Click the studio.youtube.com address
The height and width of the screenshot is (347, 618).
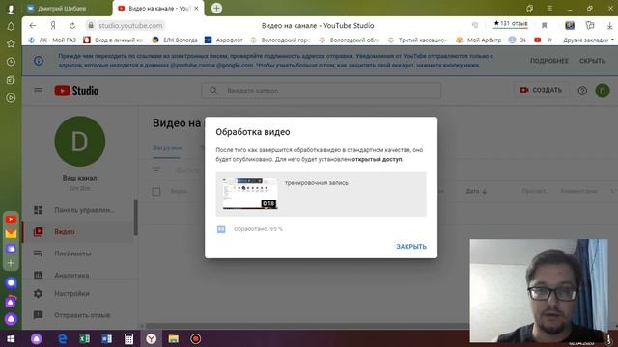(x=130, y=26)
